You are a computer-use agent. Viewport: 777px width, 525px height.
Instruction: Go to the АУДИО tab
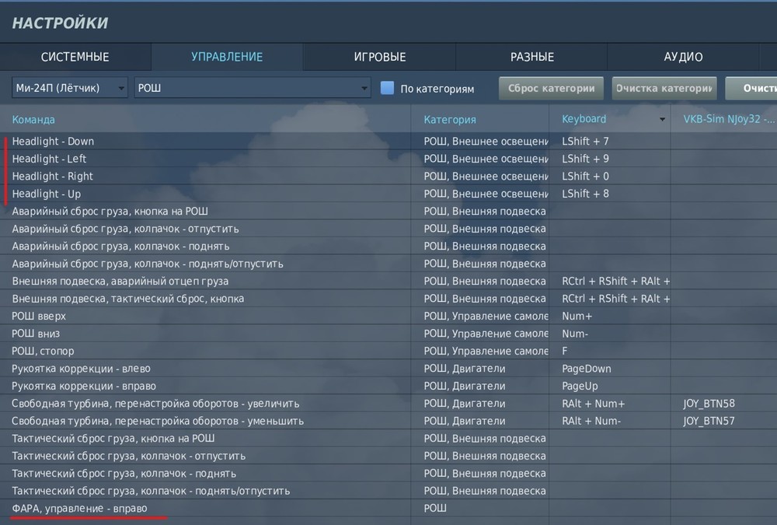pyautogui.click(x=683, y=57)
